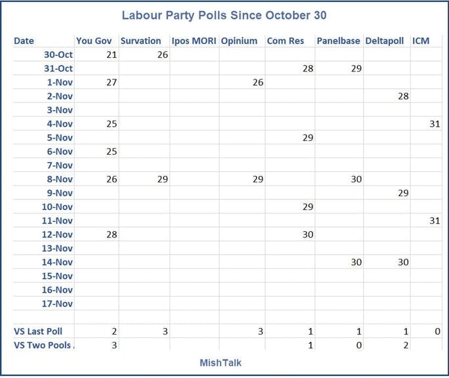
Task: Click the Ipos MORI column header
Action: pyautogui.click(x=194, y=41)
